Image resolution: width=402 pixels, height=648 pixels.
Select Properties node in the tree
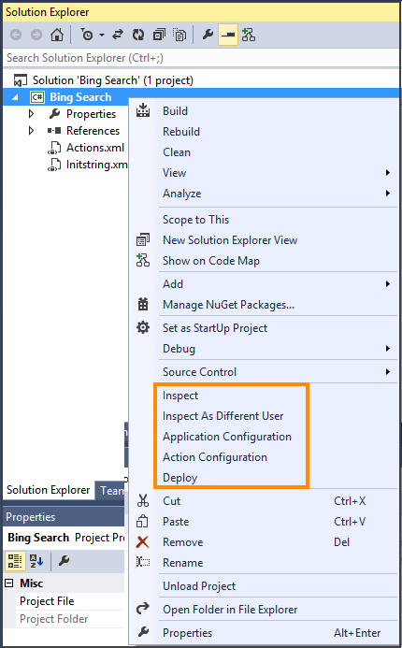pyautogui.click(x=91, y=114)
